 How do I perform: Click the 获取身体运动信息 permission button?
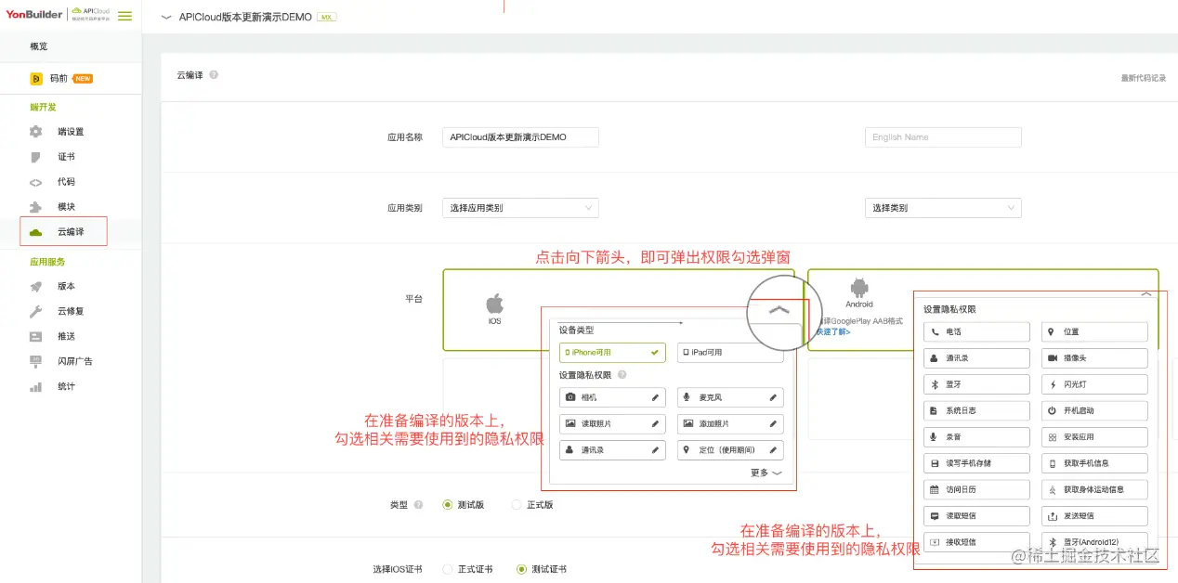click(1094, 489)
